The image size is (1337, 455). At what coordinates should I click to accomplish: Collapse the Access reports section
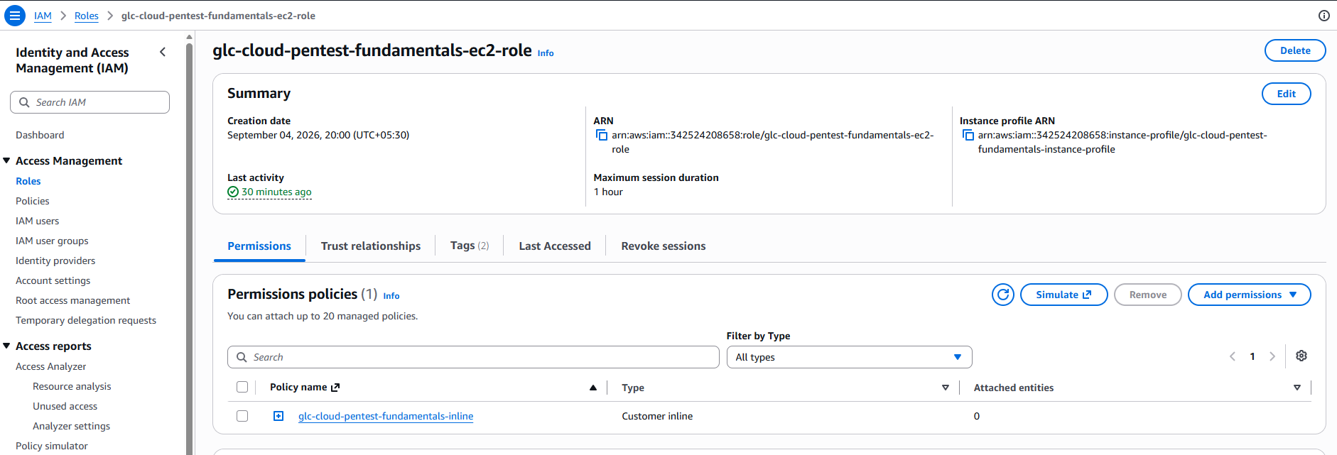[x=6, y=346]
